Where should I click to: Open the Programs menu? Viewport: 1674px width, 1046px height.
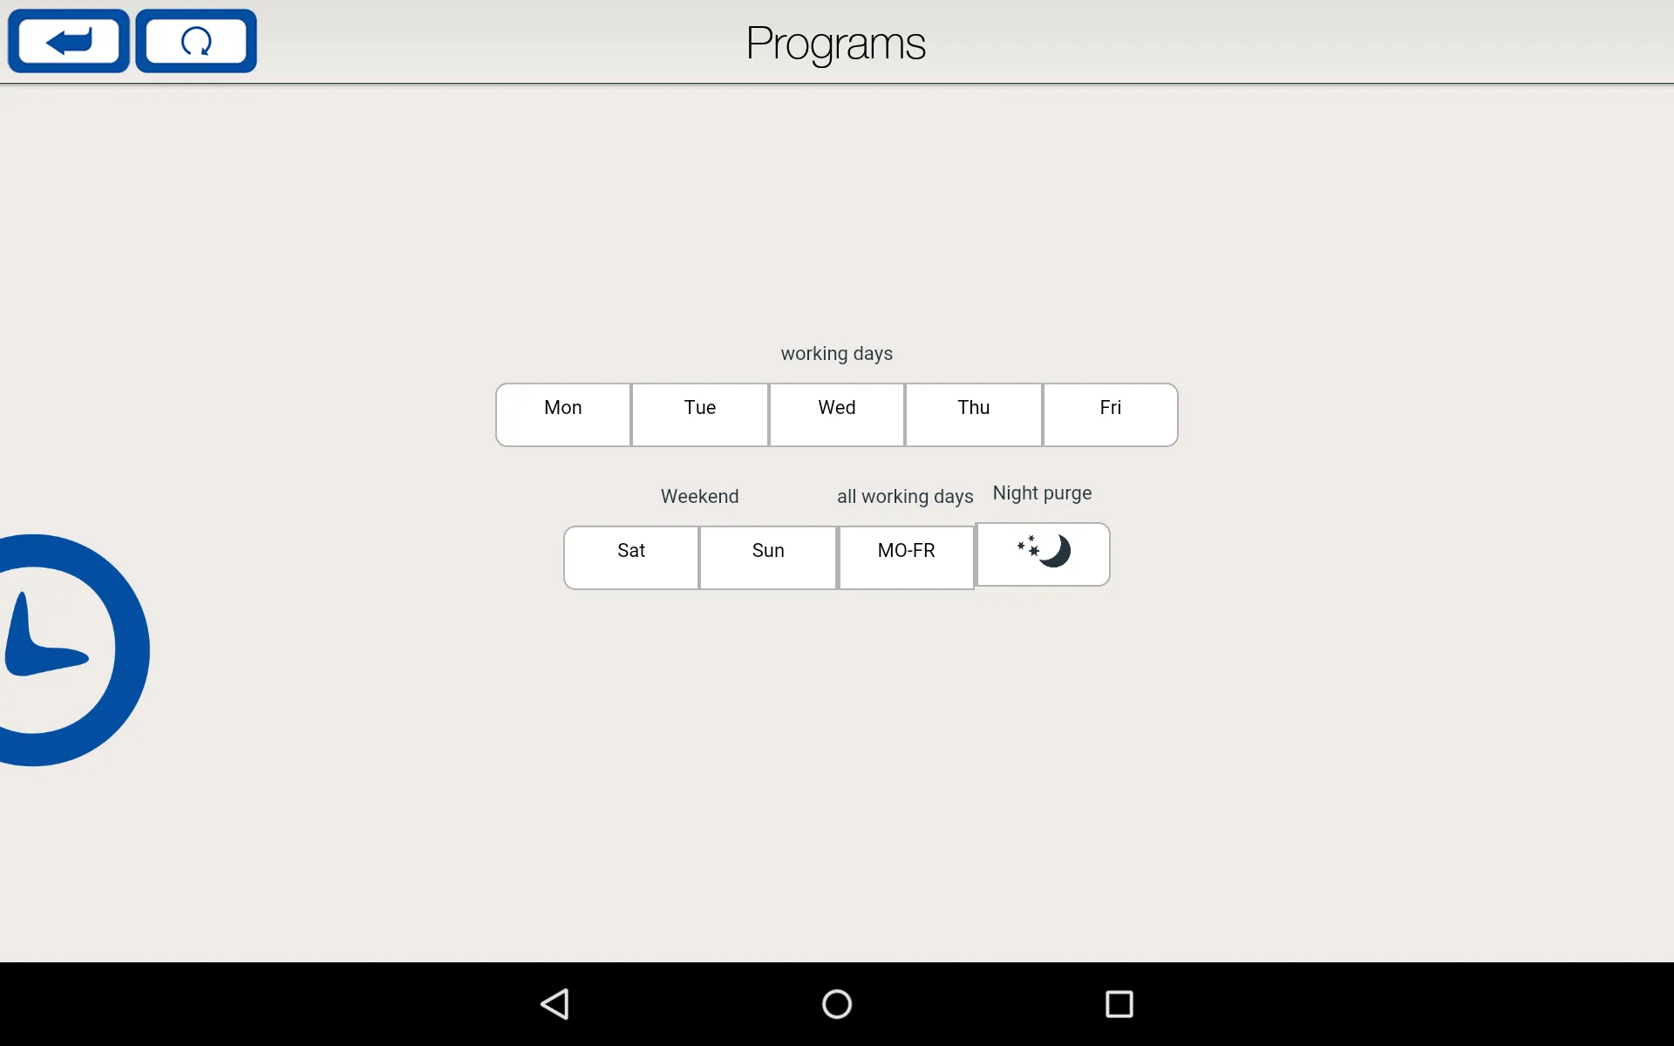click(836, 41)
